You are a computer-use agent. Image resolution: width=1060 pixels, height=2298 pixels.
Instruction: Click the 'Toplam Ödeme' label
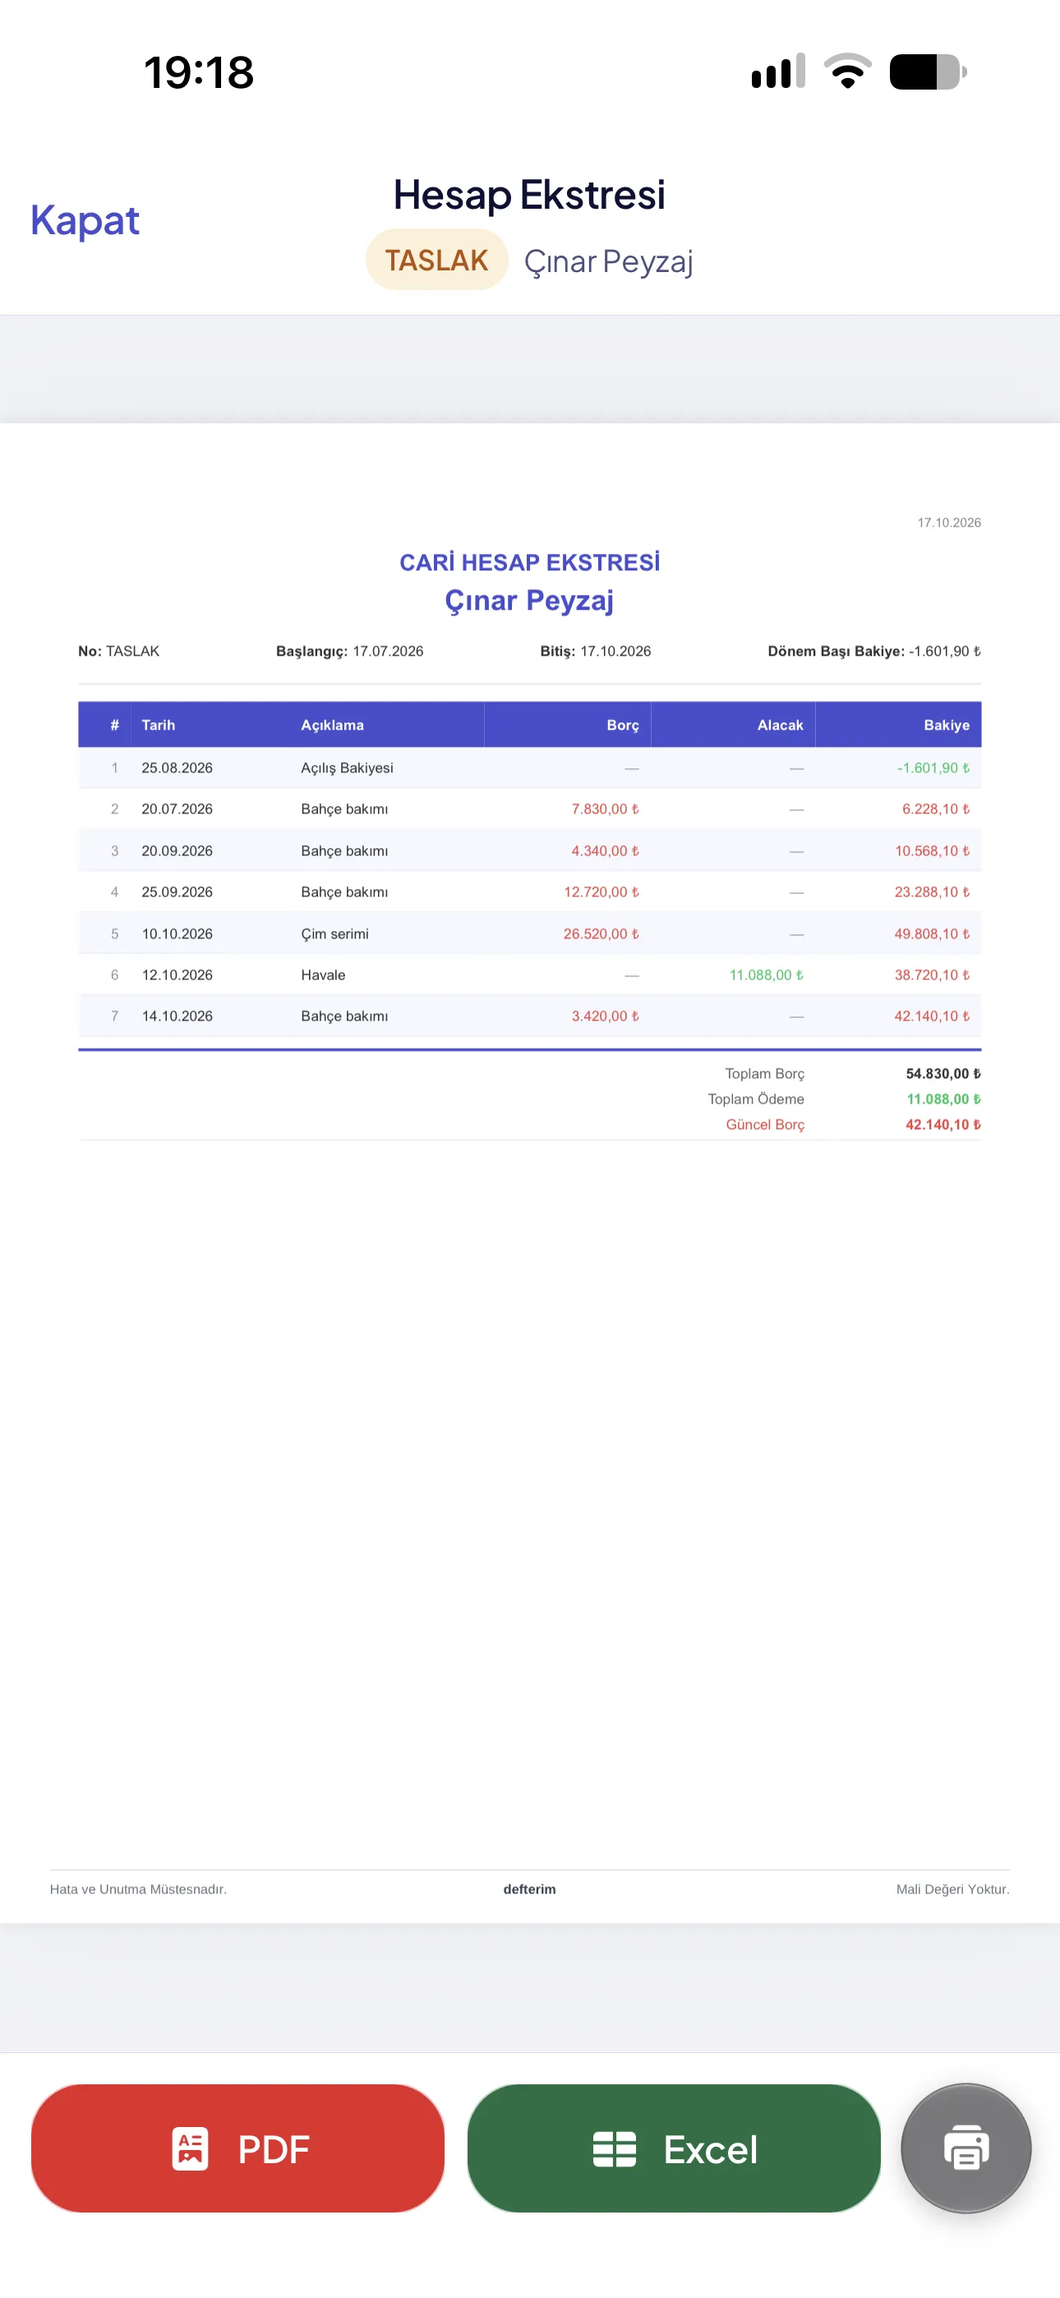pyautogui.click(x=756, y=1099)
